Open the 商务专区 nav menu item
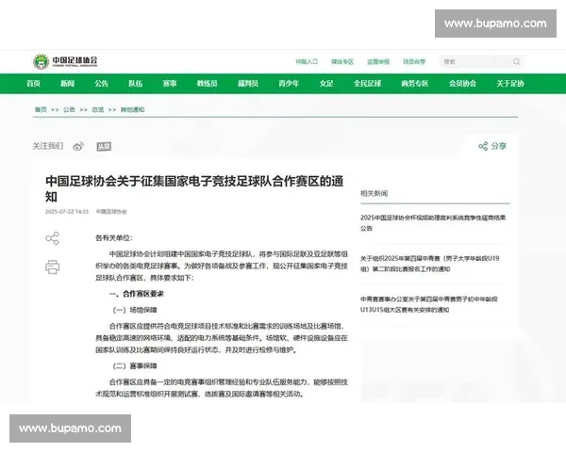This screenshot has height=452, width=566. coord(415,84)
